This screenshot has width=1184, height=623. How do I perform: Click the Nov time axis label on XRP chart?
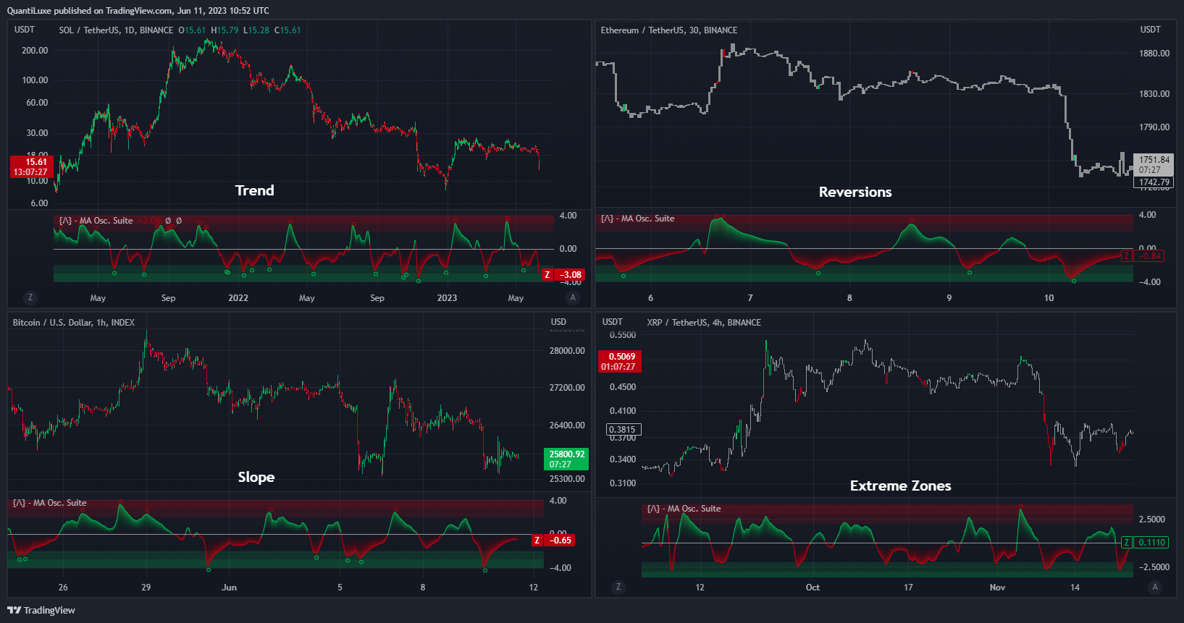[997, 588]
